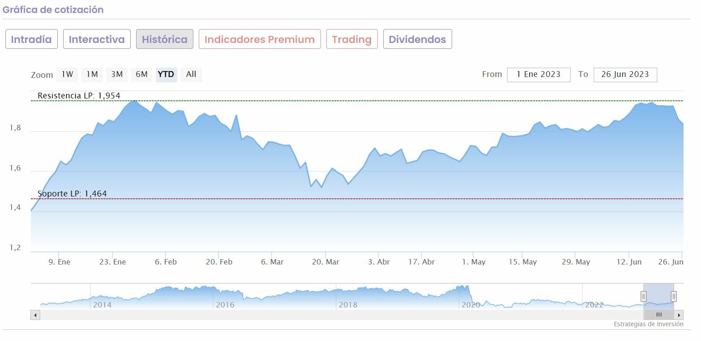This screenshot has height=341, width=701.
Task: Choose the 3M zoom range
Action: 117,75
